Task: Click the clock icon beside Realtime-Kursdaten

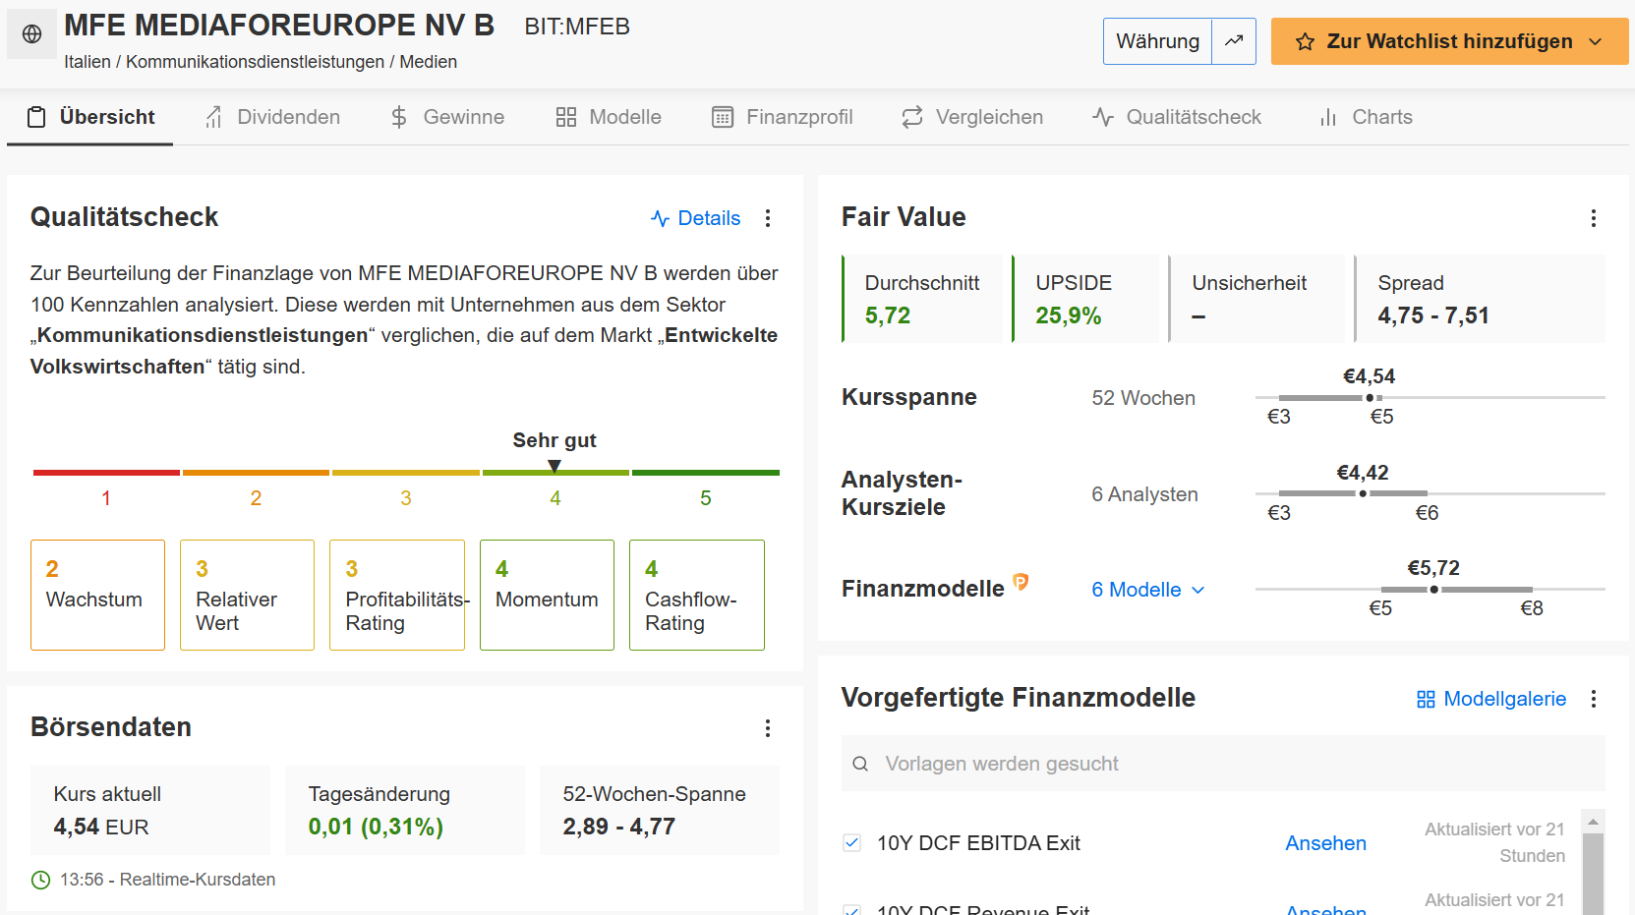Action: point(40,880)
